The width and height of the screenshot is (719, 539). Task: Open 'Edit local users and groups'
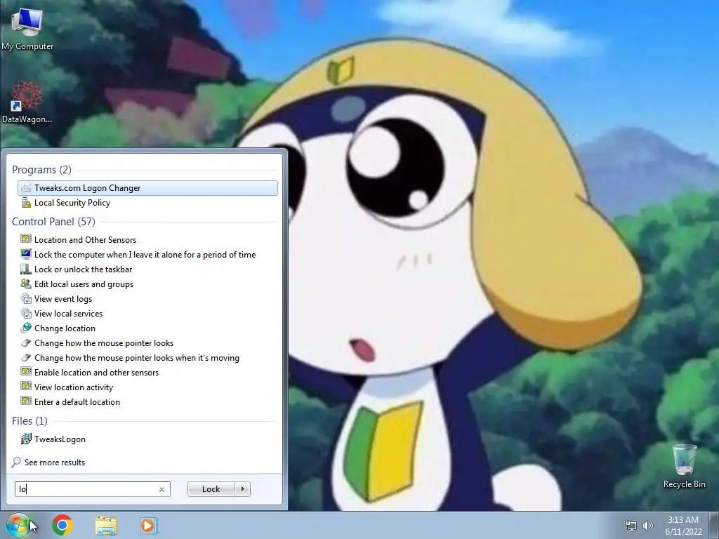pyautogui.click(x=147, y=284)
